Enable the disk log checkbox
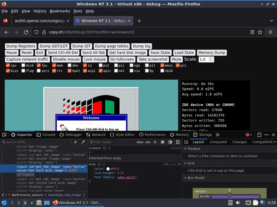 [x=23, y=65]
